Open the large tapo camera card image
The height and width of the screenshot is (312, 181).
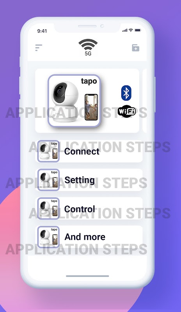[x=74, y=101]
